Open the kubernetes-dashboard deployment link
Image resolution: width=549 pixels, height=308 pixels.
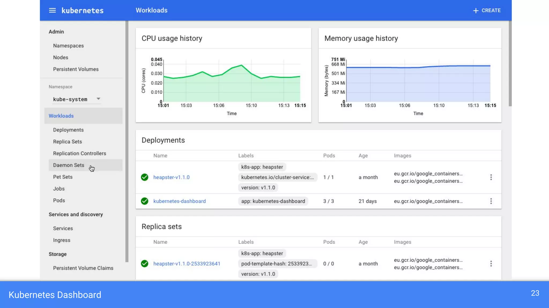[x=180, y=201]
